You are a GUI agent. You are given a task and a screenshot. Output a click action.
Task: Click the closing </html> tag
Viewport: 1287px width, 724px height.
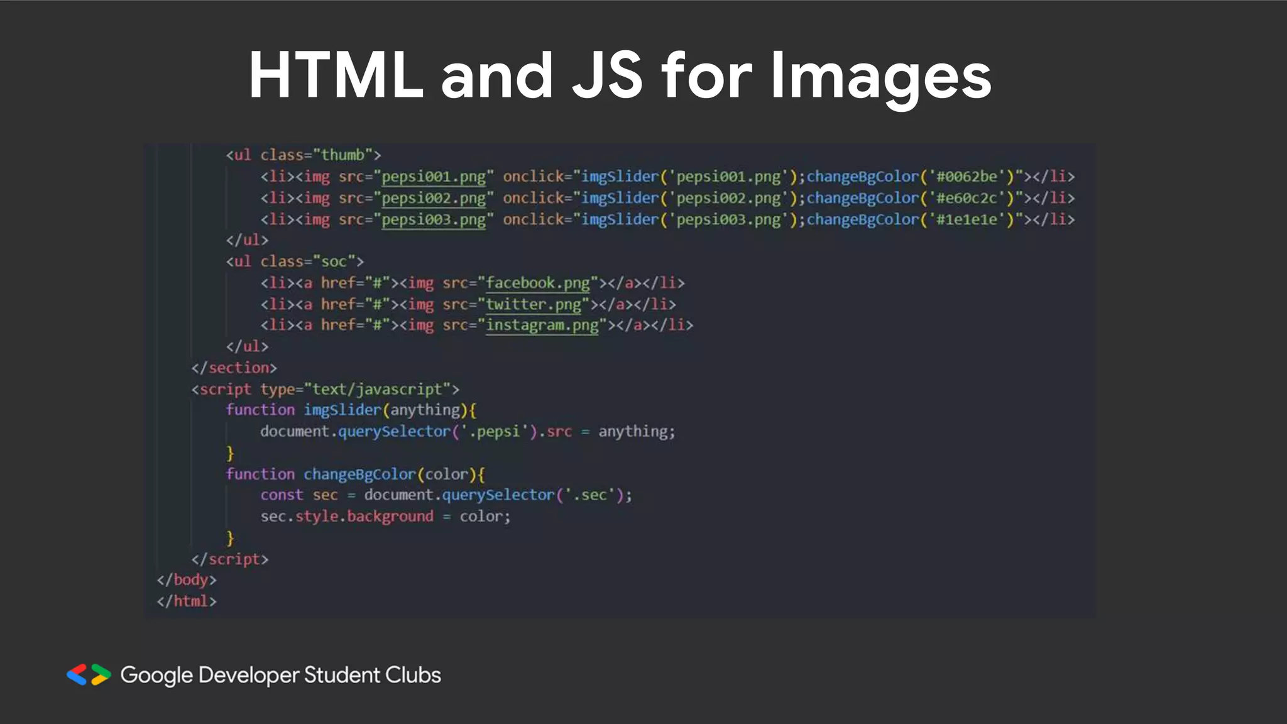187,601
